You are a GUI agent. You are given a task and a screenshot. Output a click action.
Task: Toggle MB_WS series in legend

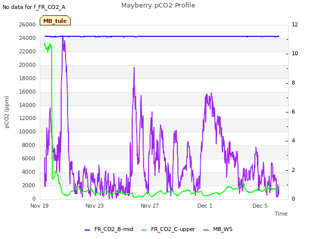(218, 229)
